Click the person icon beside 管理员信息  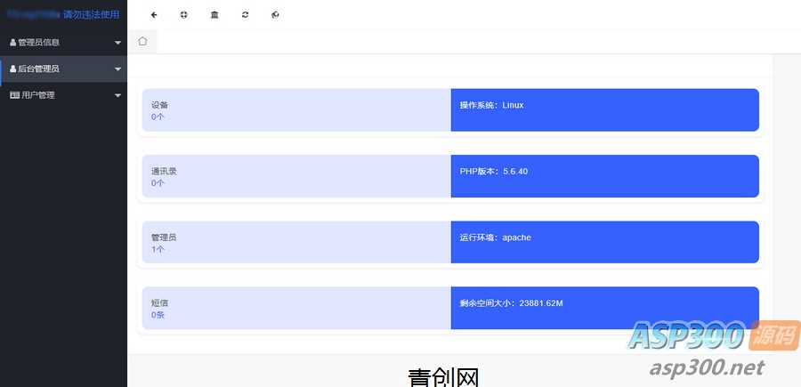tap(12, 43)
